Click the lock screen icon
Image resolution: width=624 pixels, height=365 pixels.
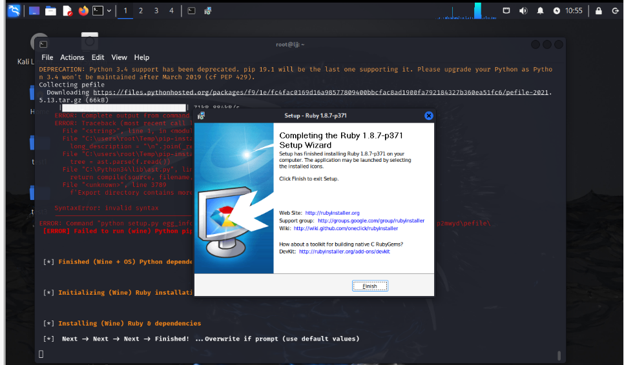598,10
